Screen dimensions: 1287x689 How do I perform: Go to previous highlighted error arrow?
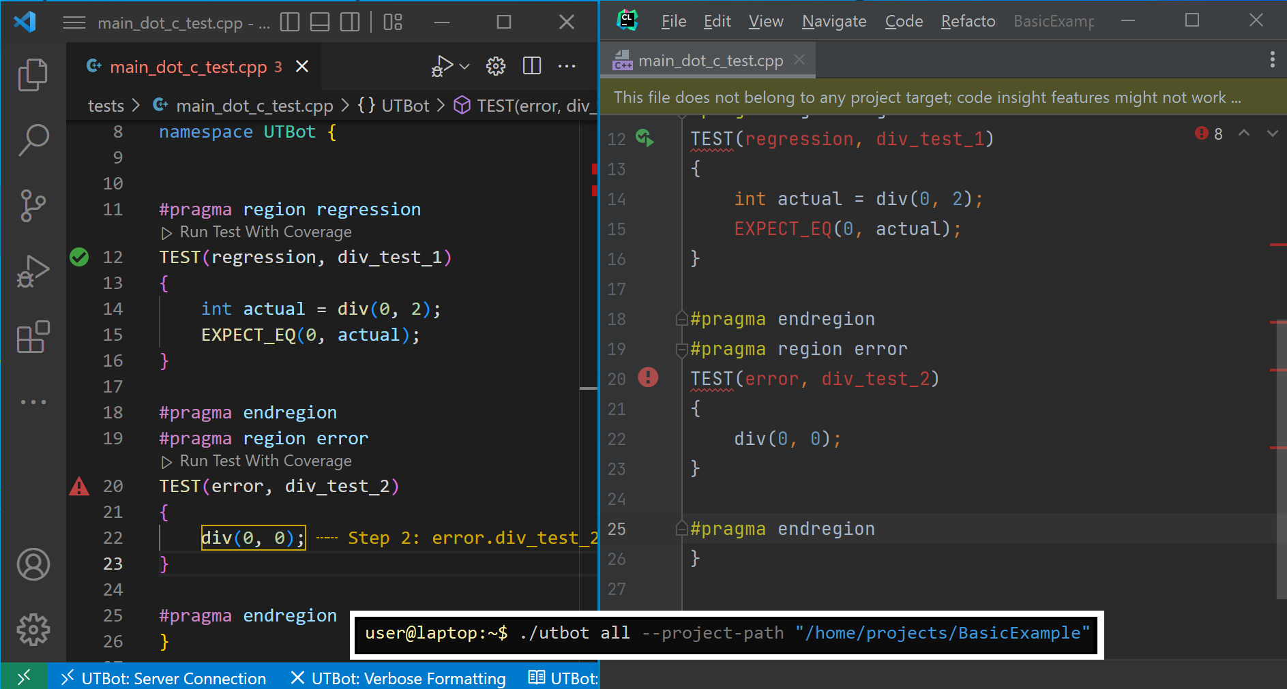point(1244,133)
